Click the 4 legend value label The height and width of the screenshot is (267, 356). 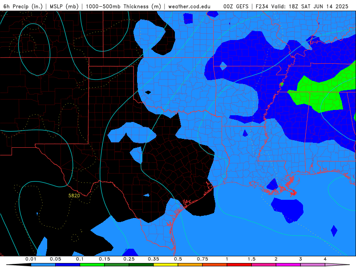click(325, 259)
